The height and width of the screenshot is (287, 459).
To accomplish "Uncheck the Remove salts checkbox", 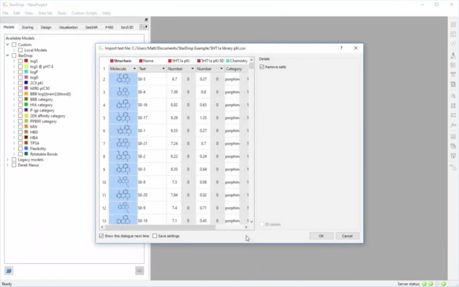I will pyautogui.click(x=262, y=67).
